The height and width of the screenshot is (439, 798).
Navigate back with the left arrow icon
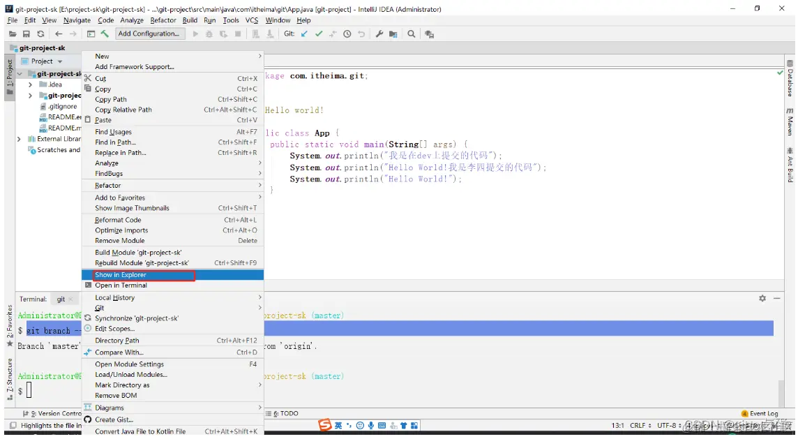[59, 34]
